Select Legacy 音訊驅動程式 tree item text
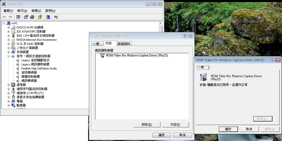 pyautogui.click(x=35, y=60)
